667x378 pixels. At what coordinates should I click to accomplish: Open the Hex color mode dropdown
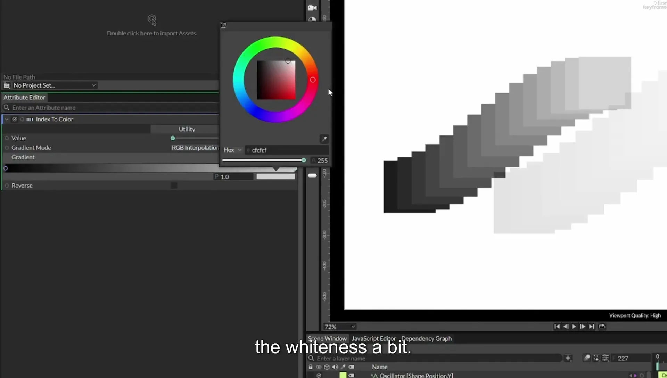click(232, 150)
